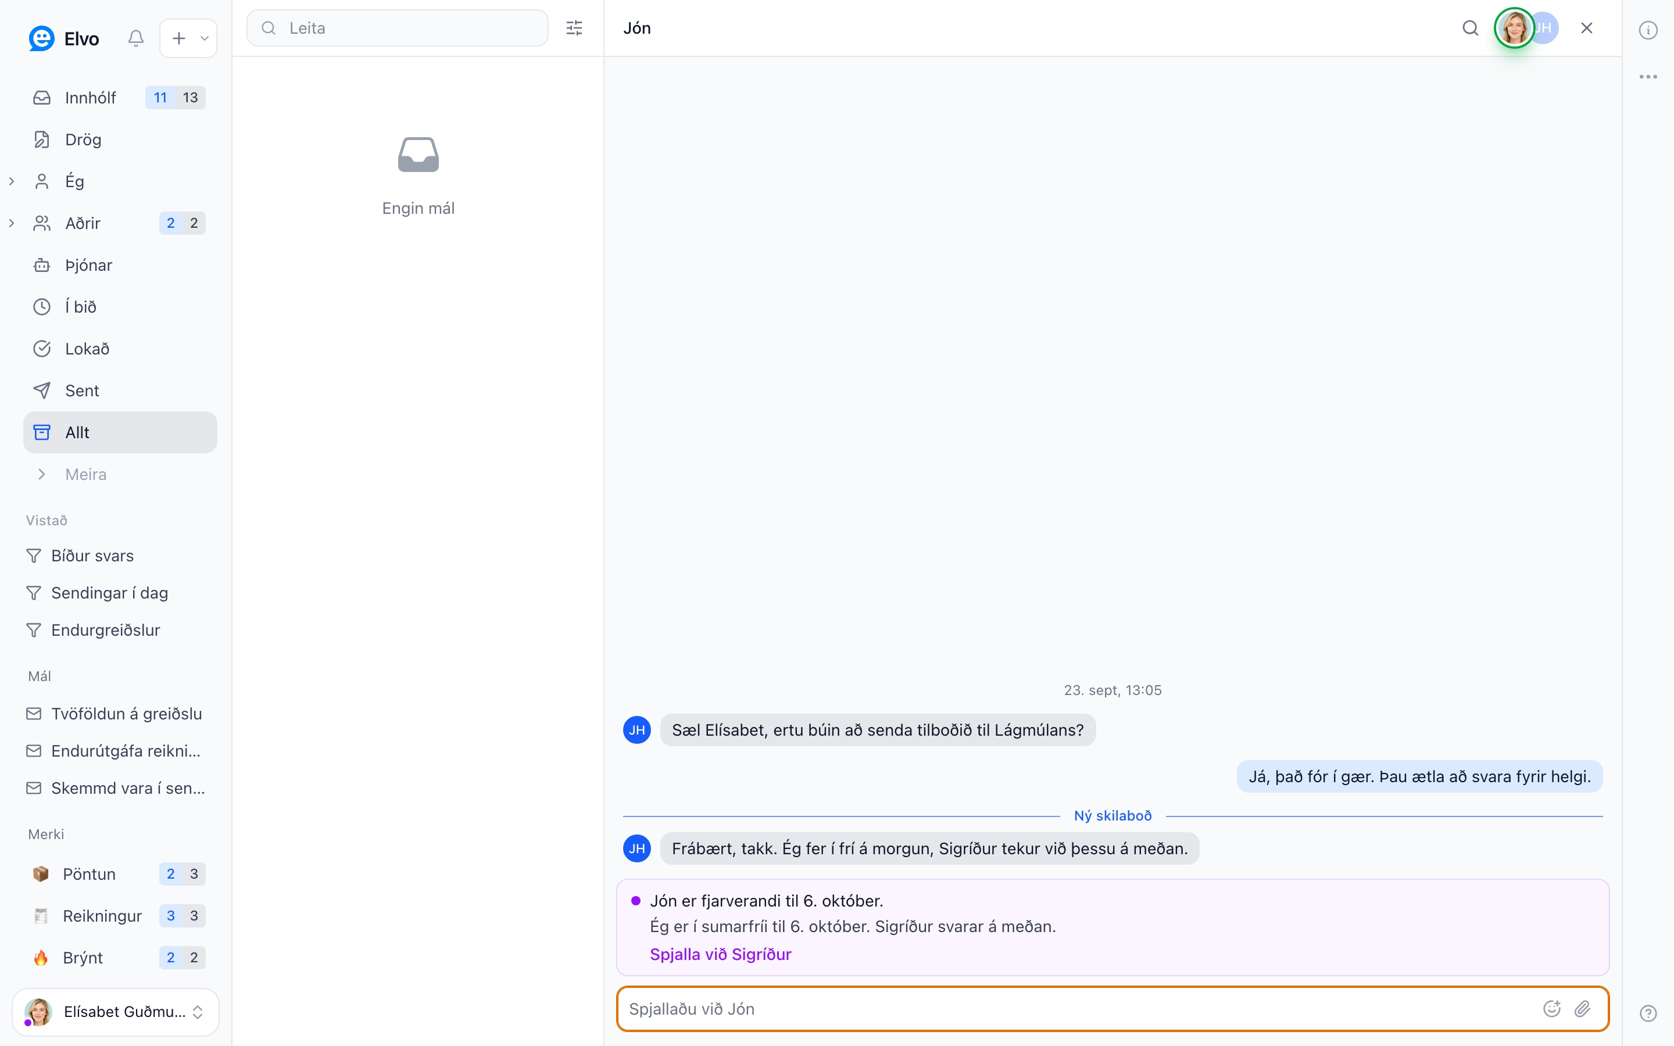Expand the Ég section

(12, 181)
